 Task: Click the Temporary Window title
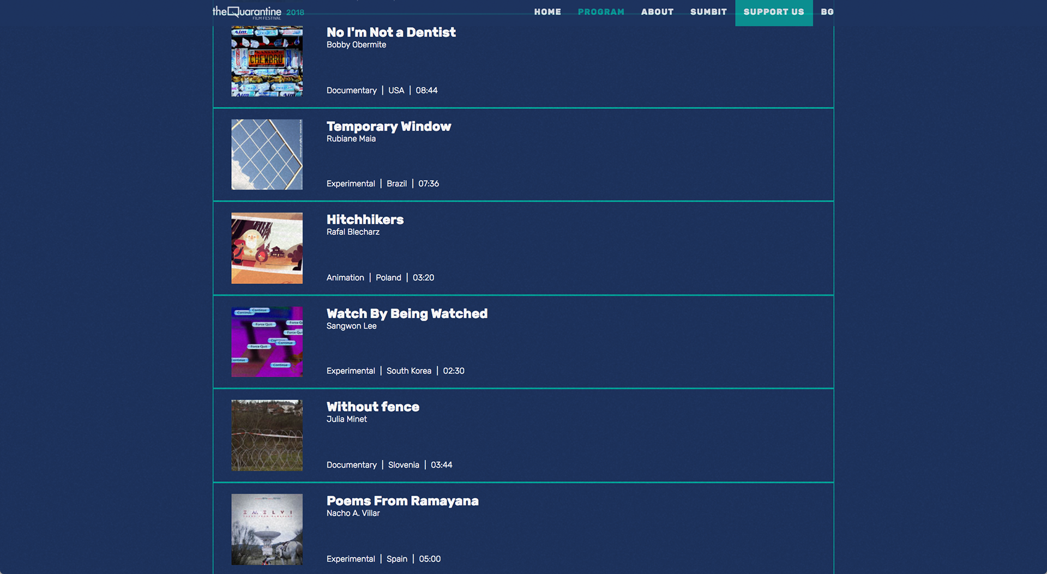[x=389, y=126]
